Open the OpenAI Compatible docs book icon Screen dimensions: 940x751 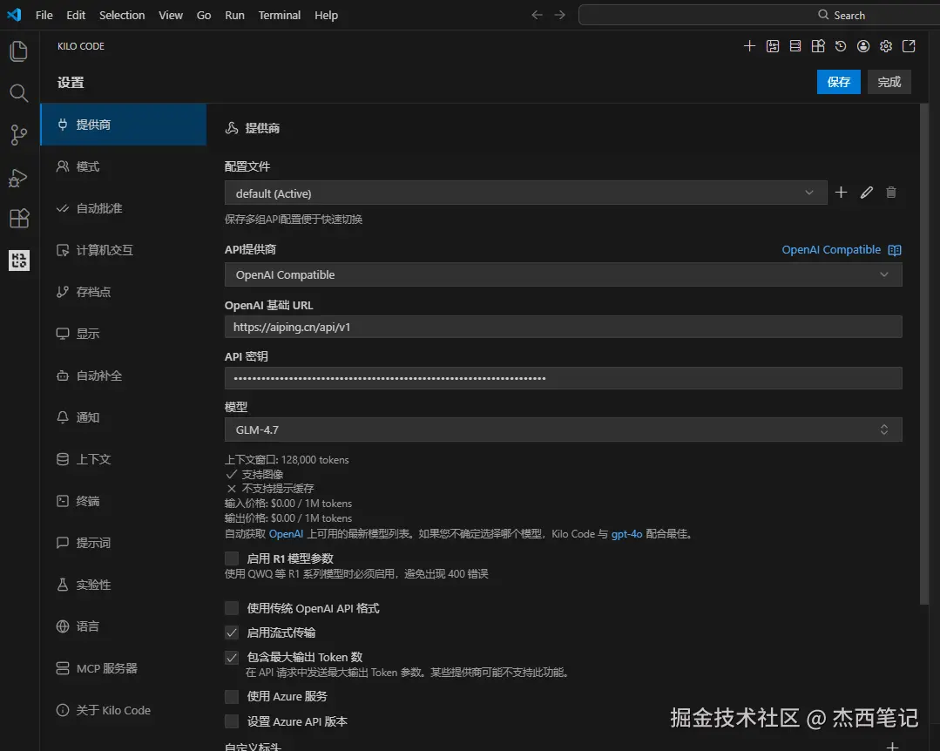click(x=895, y=250)
